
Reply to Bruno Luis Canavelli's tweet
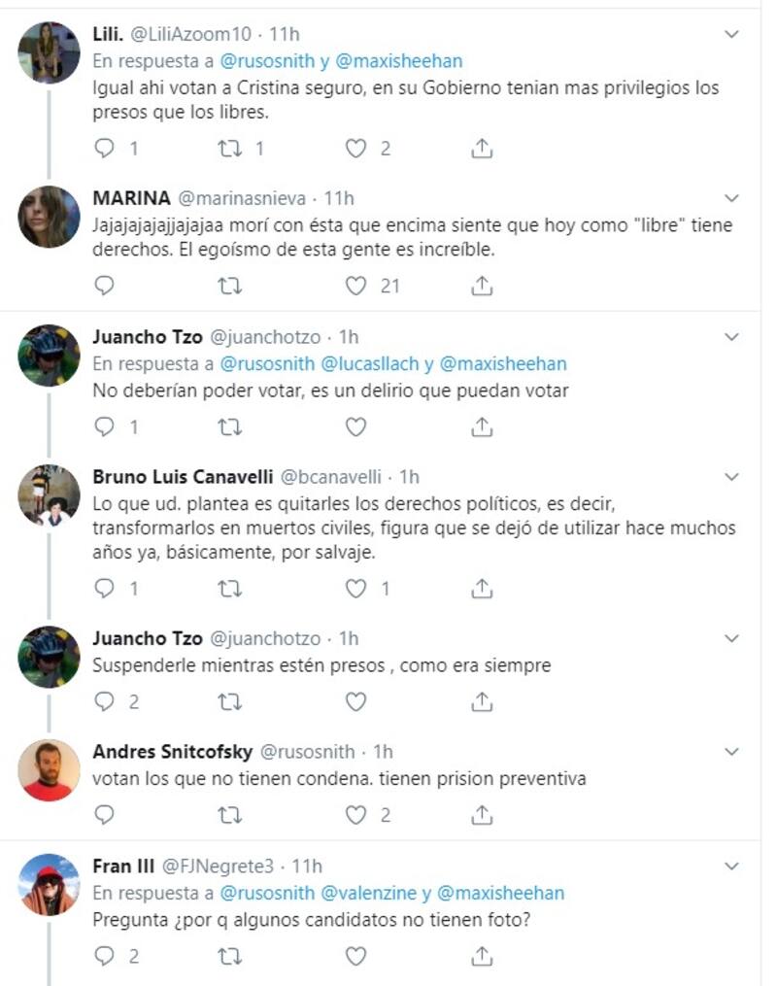[106, 588]
